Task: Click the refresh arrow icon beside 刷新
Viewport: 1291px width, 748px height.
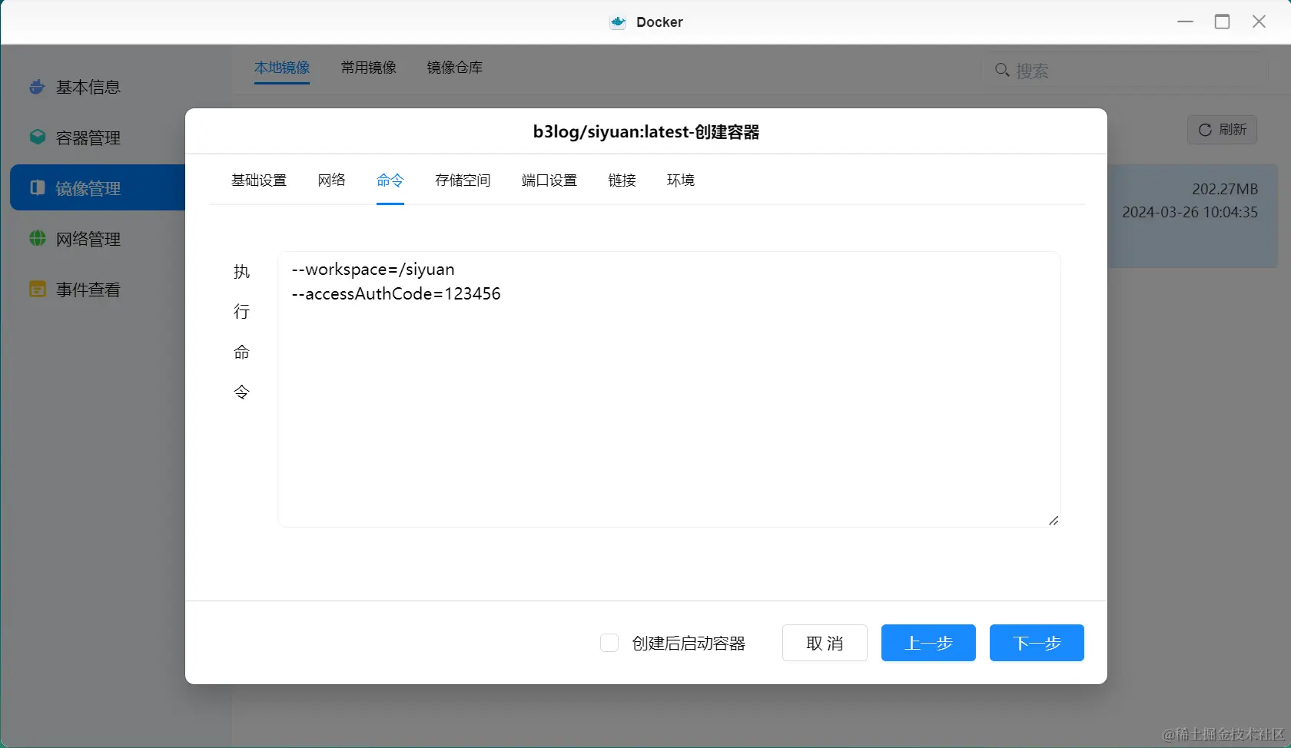Action: pyautogui.click(x=1205, y=130)
